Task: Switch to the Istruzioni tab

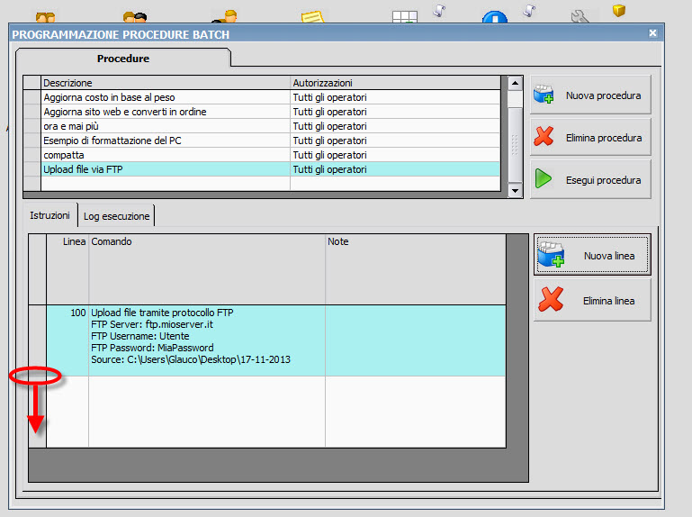Action: pos(49,215)
